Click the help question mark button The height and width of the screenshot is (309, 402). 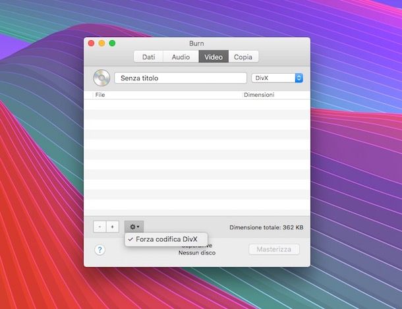click(x=100, y=250)
